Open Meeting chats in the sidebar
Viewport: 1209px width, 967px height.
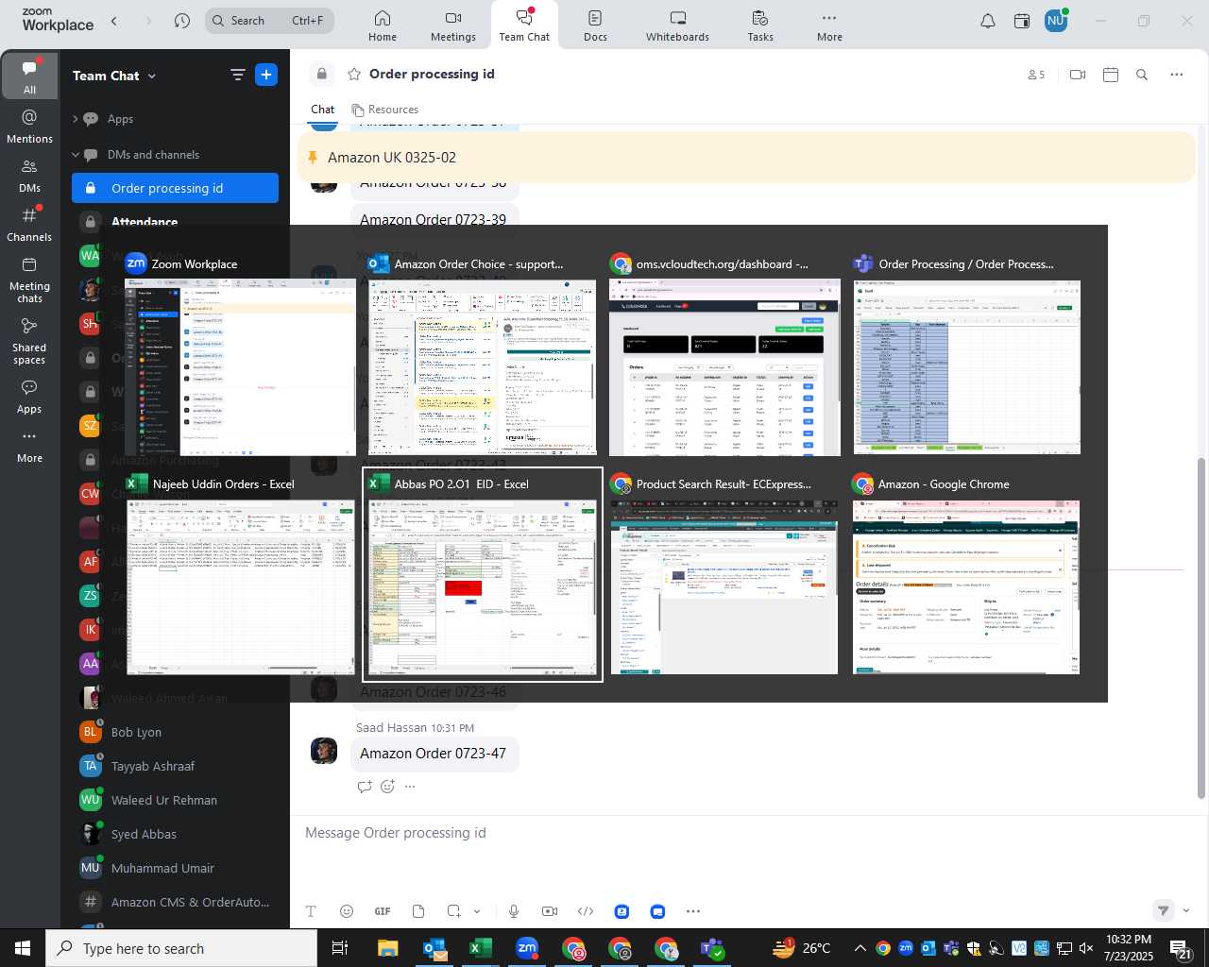tap(29, 280)
